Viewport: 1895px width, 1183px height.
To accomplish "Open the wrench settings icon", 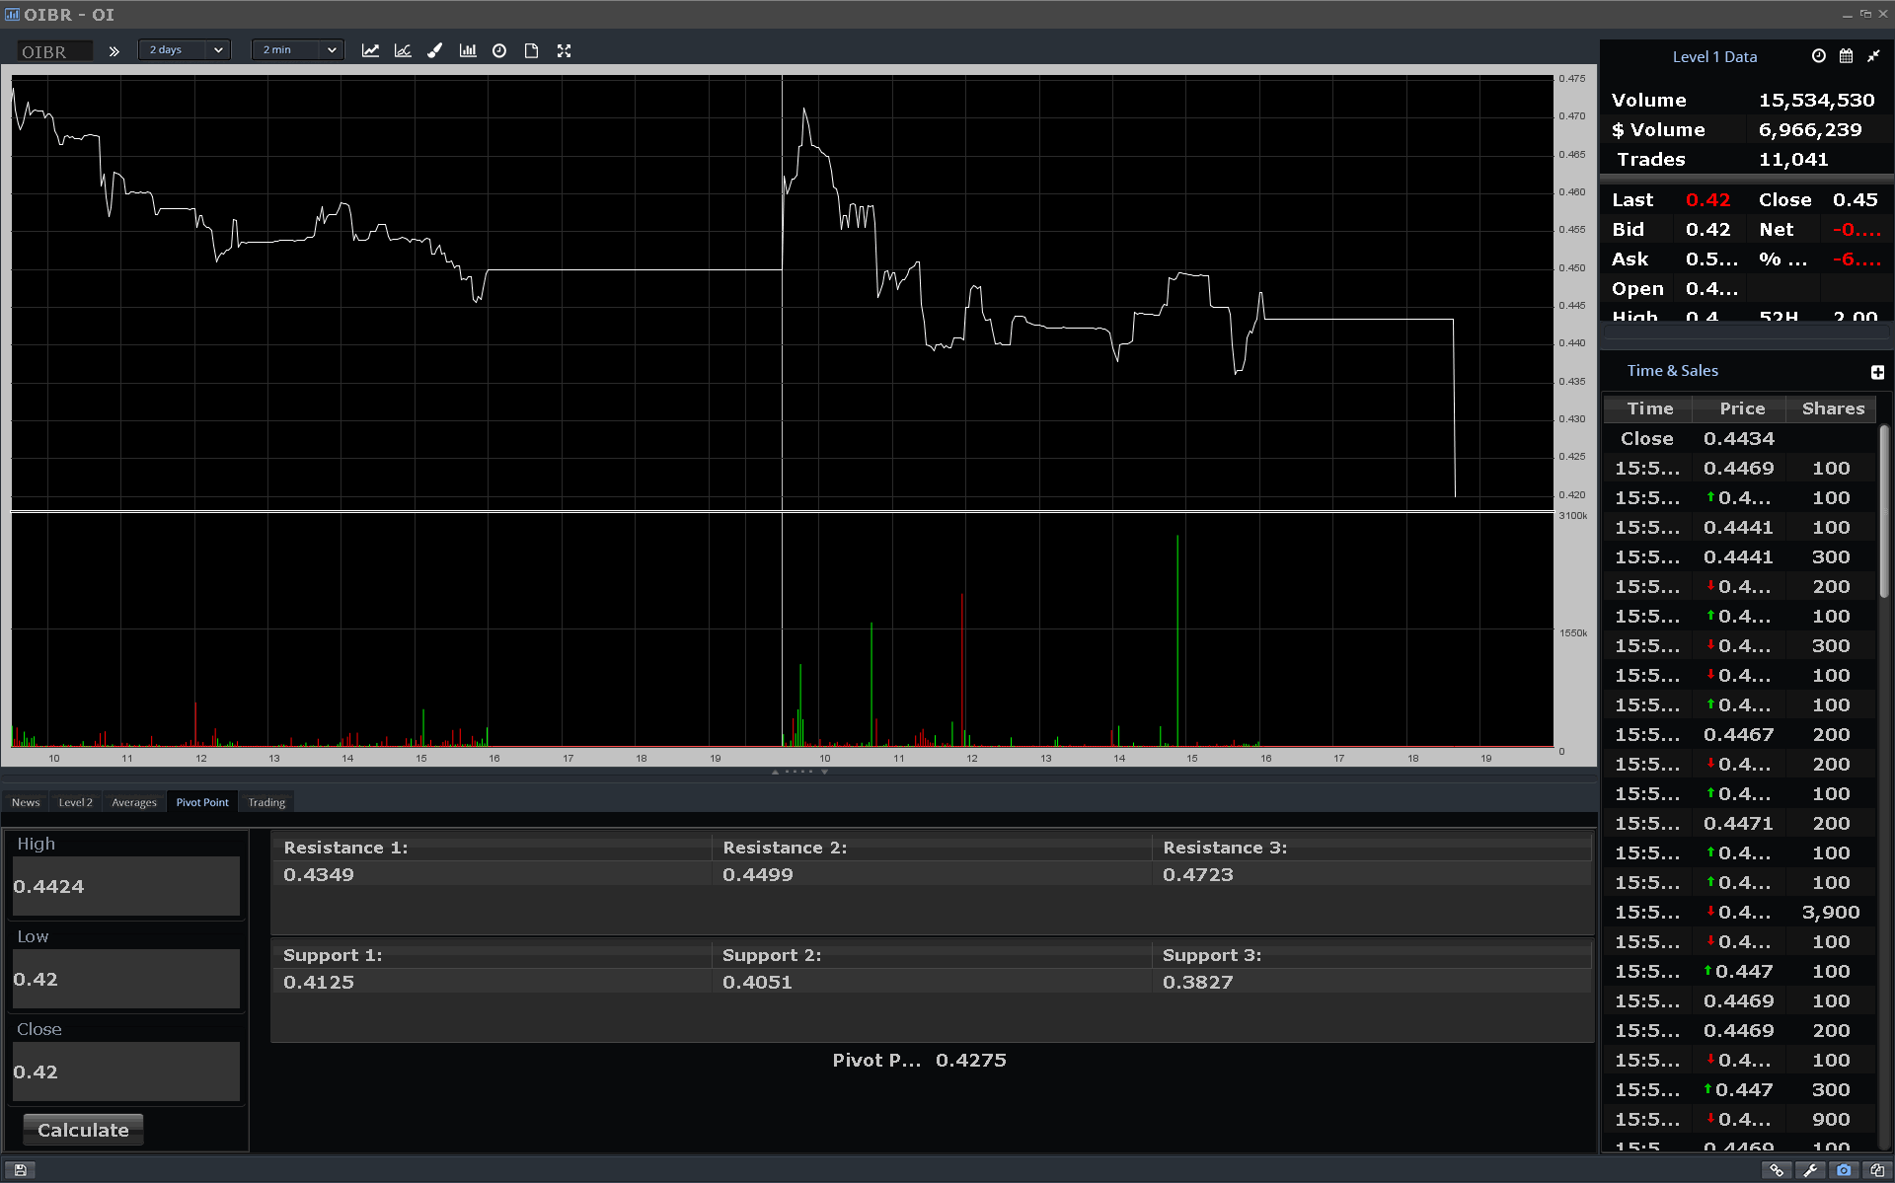I will [x=1810, y=1170].
